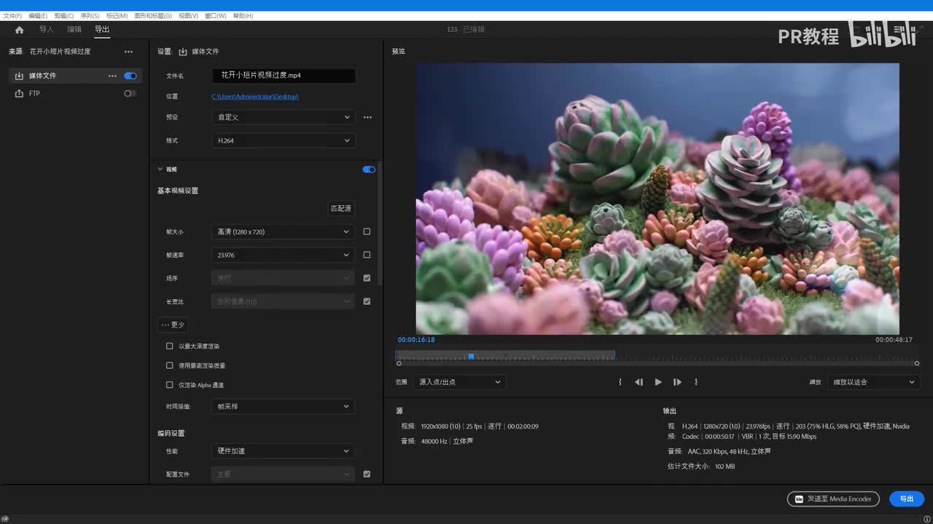Viewport: 933px width, 524px height.
Task: Step forward one frame in preview
Action: 677,382
